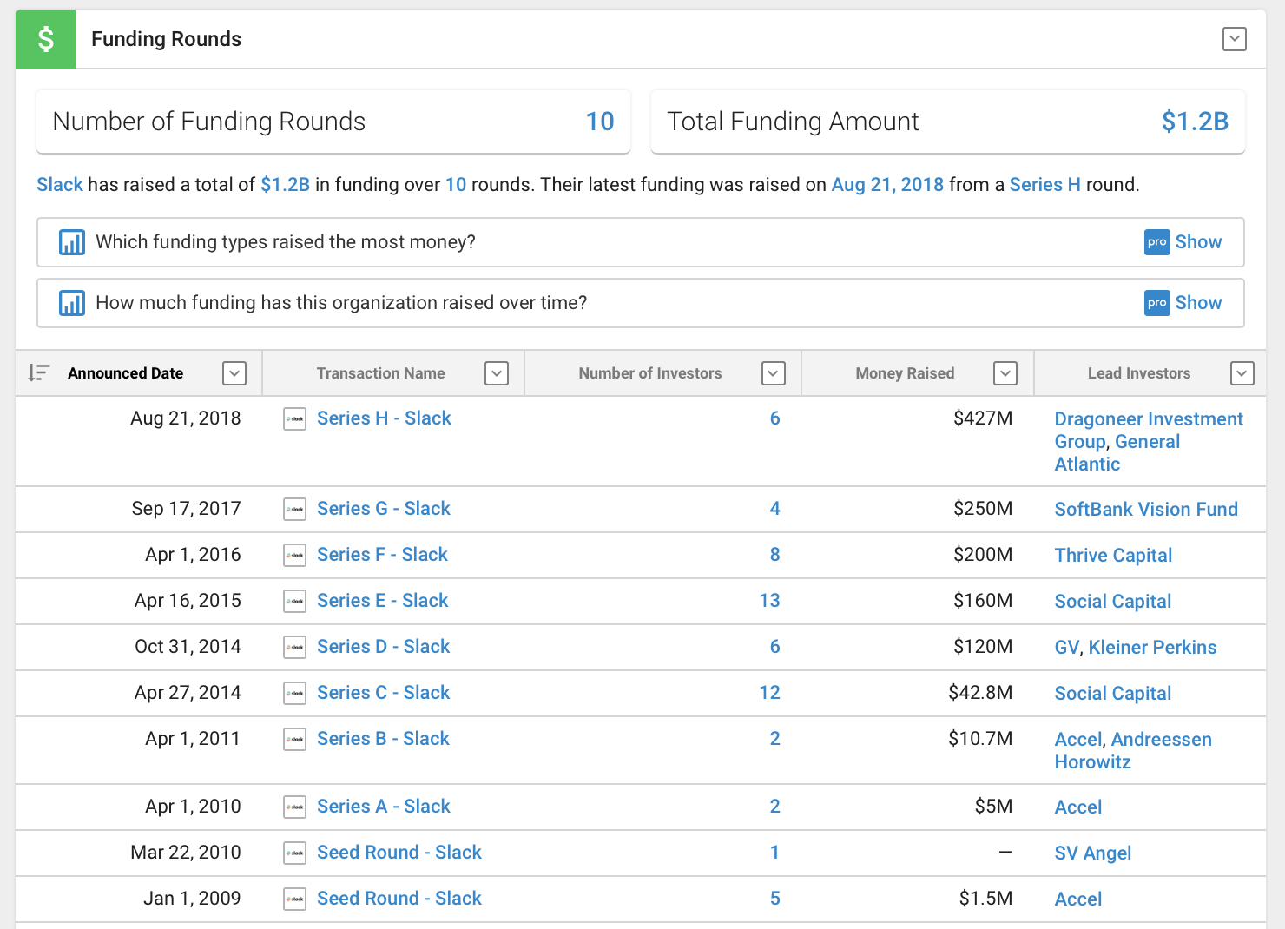Collapse the Funding Rounds section

[1234, 39]
